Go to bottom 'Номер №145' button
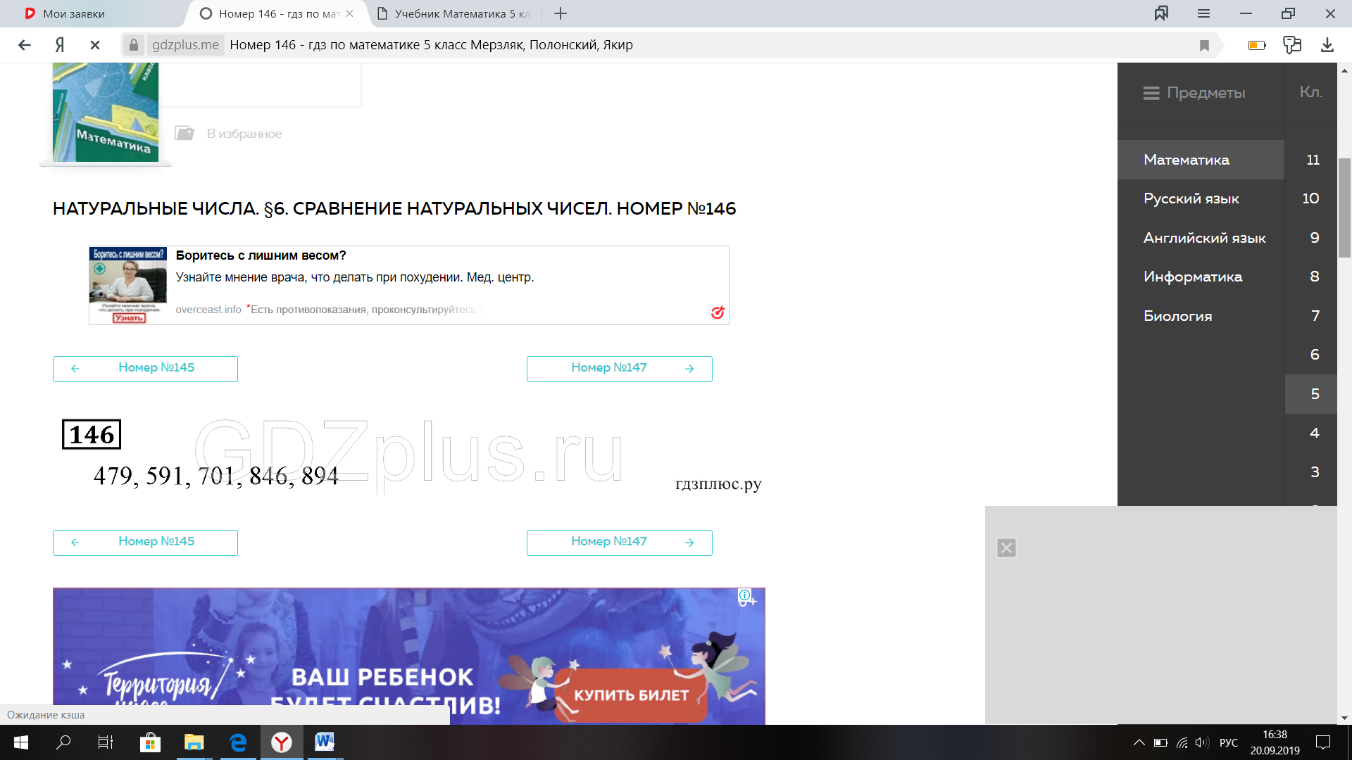Viewport: 1352px width, 760px height. [x=145, y=542]
